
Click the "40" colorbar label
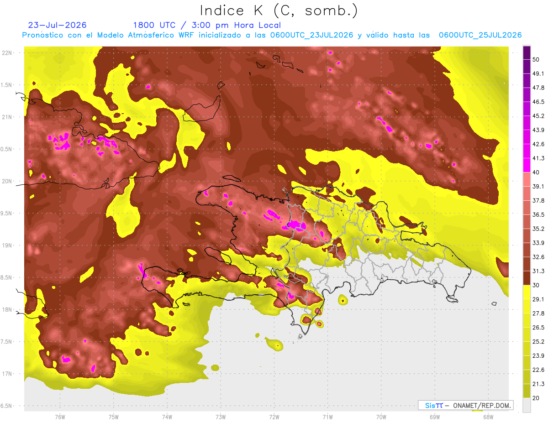click(x=537, y=172)
